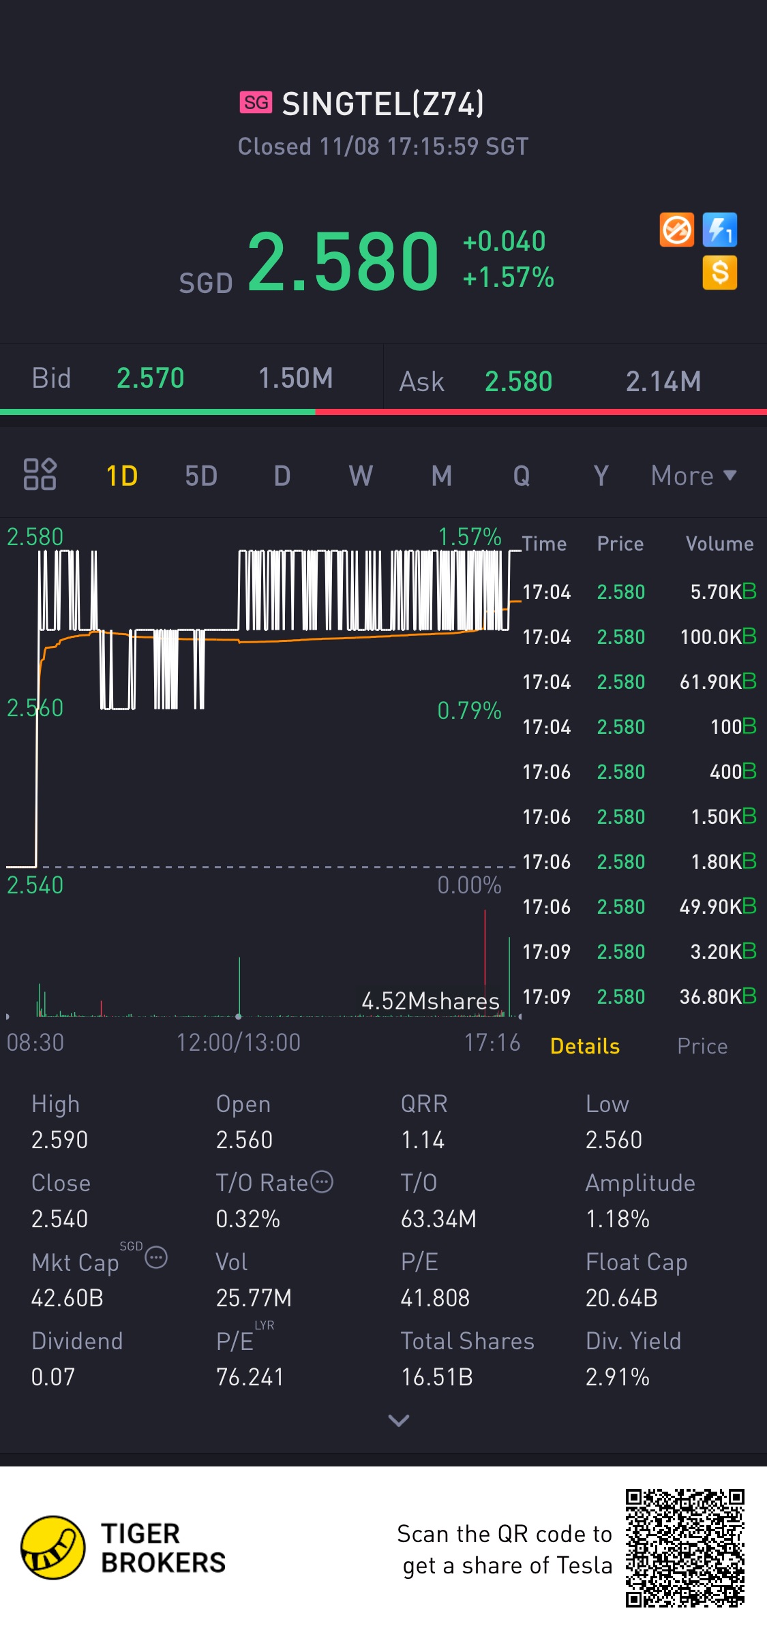Screen dimensions: 767x1630
Task: Tap the Bid volume 1.50M
Action: pos(296,378)
